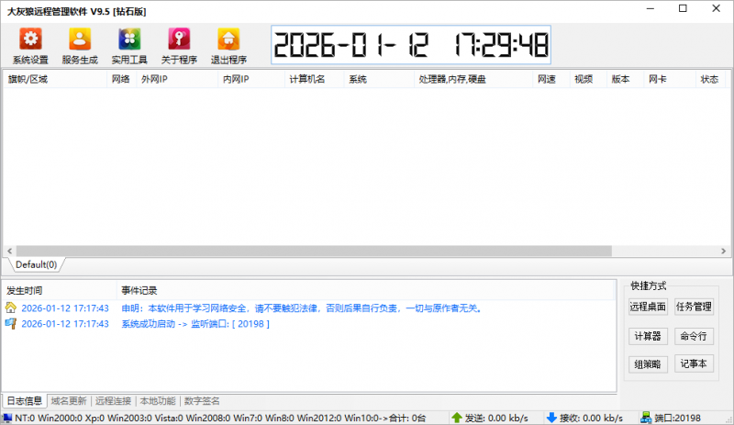This screenshot has width=734, height=425.
Task: Click monitor icon at status bar start
Action: 7,418
